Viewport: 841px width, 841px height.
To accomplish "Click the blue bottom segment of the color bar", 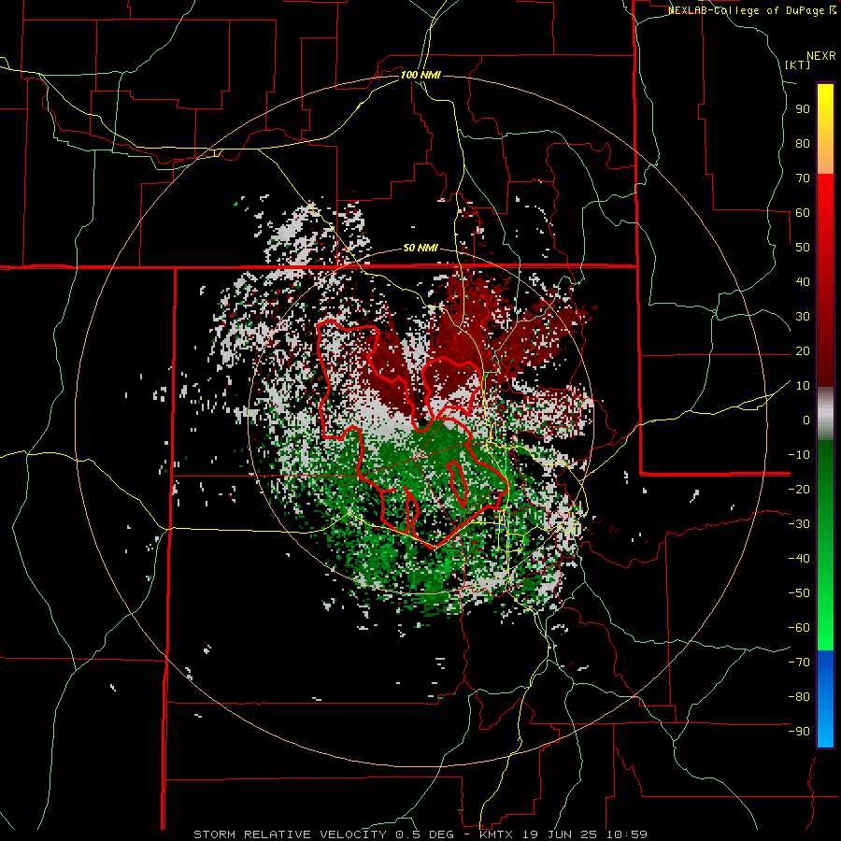I will pos(825,699).
